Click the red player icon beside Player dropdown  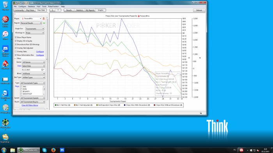[44, 19]
